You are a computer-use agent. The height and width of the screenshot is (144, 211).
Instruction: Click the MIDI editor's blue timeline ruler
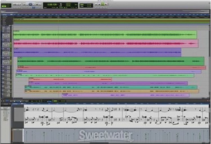111,104
